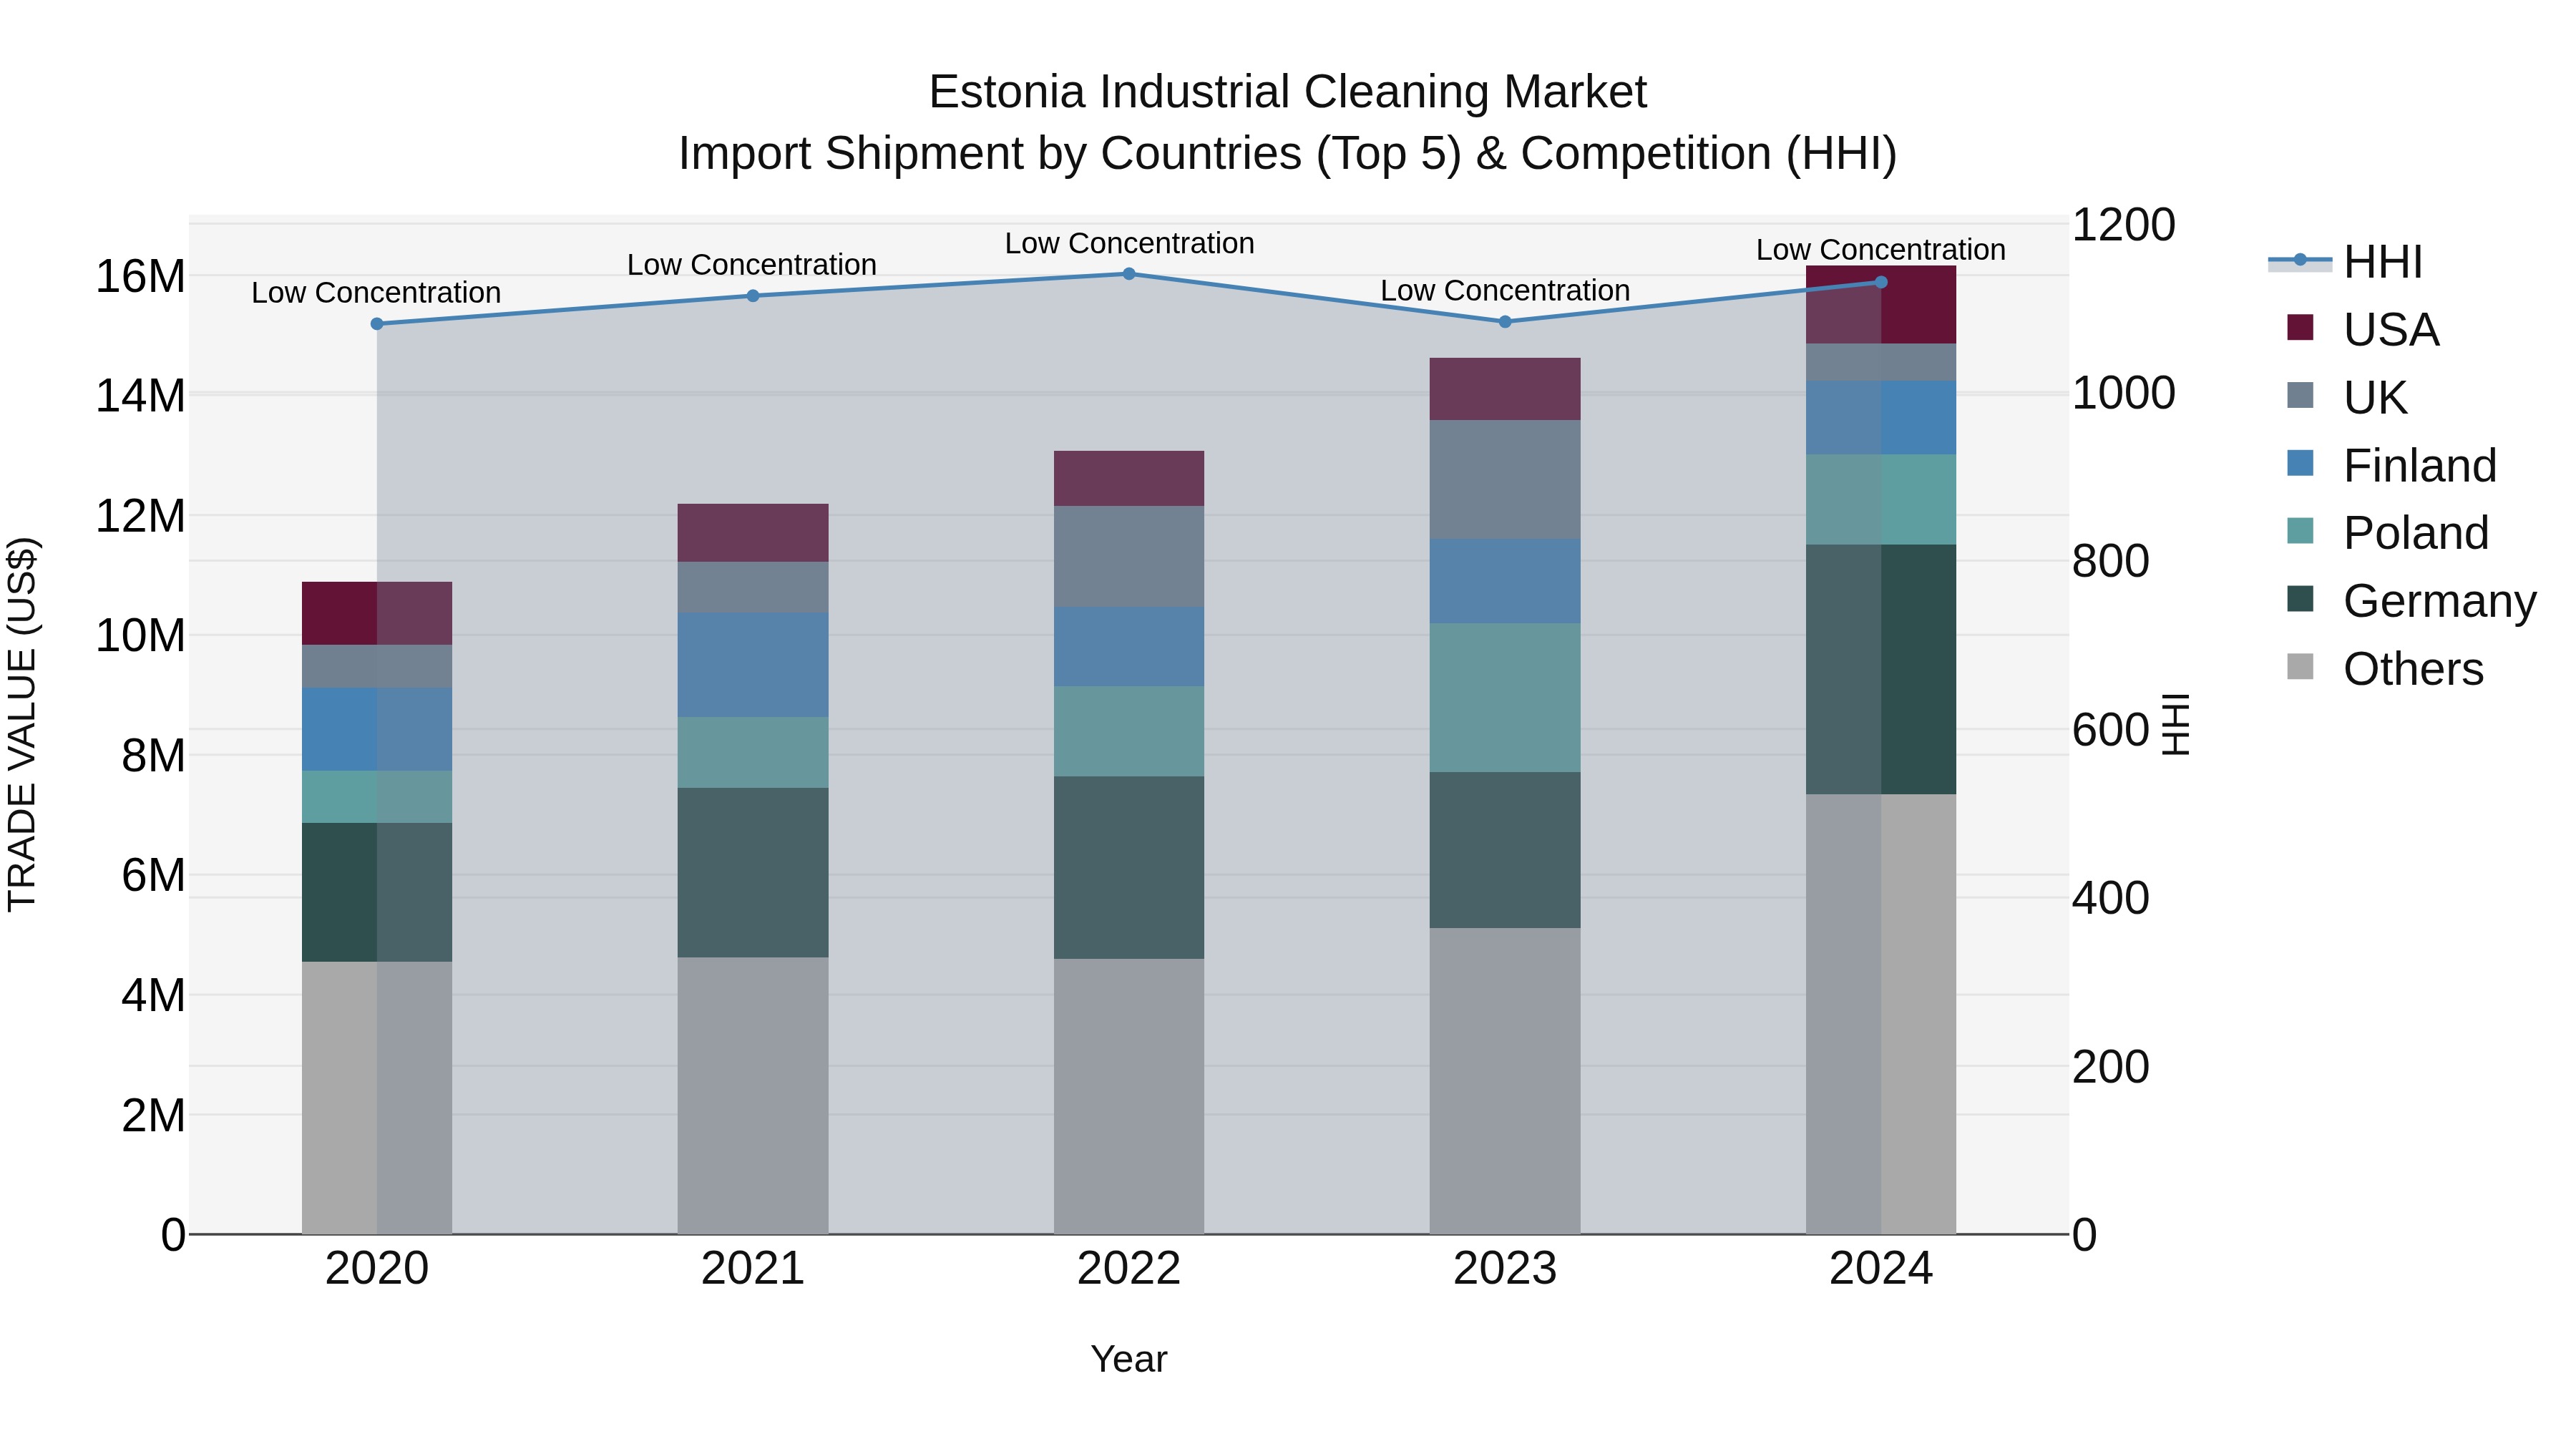Click the 2021 Poland bar segment
This screenshot has width=2576, height=1449.
[x=753, y=752]
